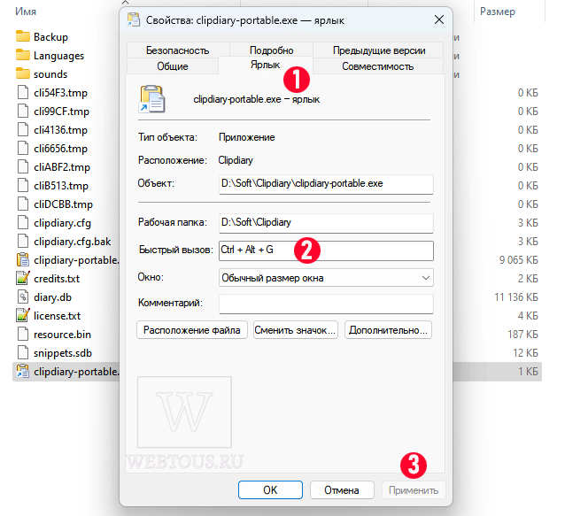The height and width of the screenshot is (516, 588).
Task: Click the license.txt notepad icon
Action: click(x=23, y=315)
